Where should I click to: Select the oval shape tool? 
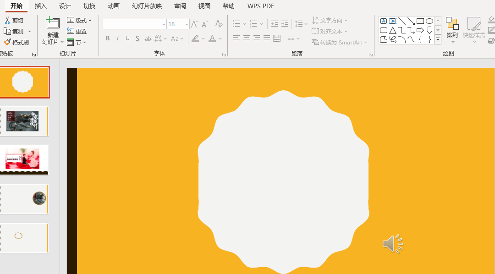pos(429,21)
